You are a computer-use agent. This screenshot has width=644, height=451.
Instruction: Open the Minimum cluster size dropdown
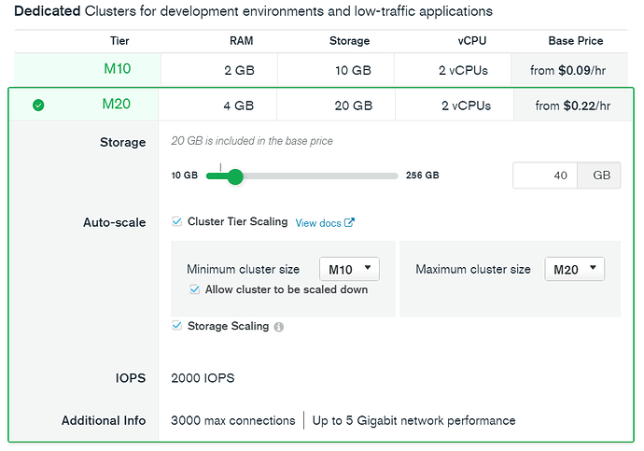[x=349, y=269]
